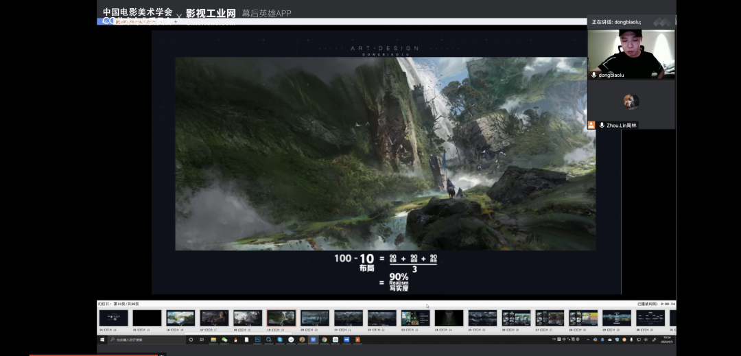This screenshot has height=356, width=741.
Task: Select slide 25 thumbnail
Action: tap(482, 318)
